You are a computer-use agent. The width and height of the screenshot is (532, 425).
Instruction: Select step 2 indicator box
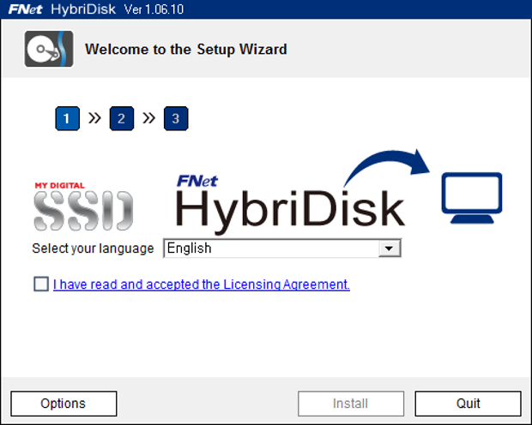(x=122, y=118)
